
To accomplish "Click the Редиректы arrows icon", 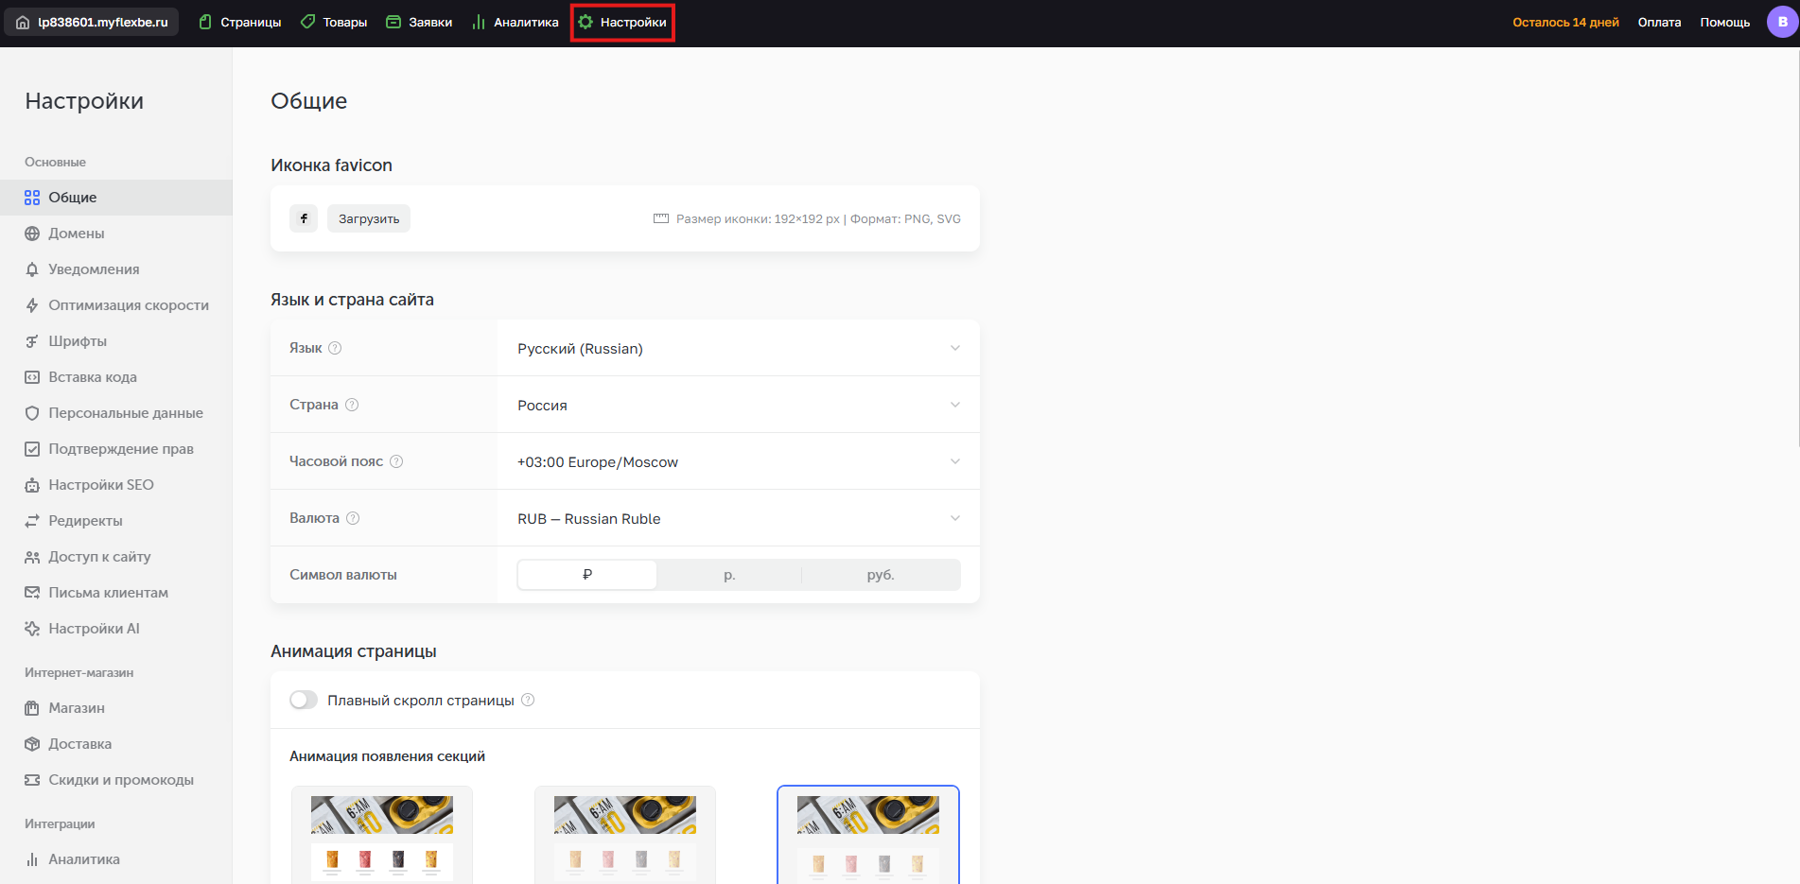I will point(32,521).
